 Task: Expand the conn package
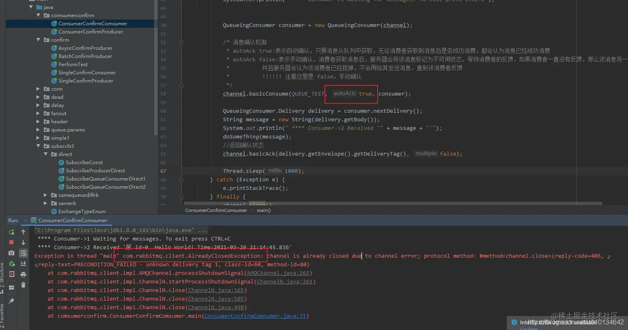38,89
